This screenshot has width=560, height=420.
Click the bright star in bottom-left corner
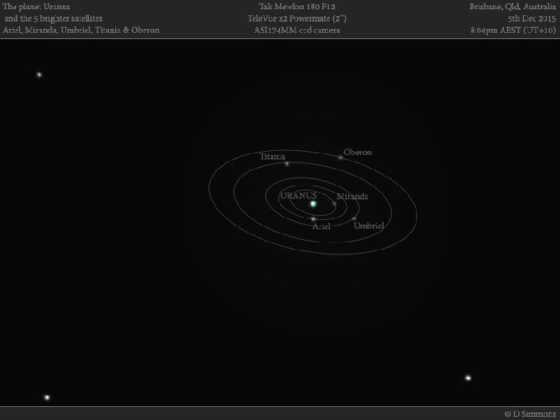47,397
